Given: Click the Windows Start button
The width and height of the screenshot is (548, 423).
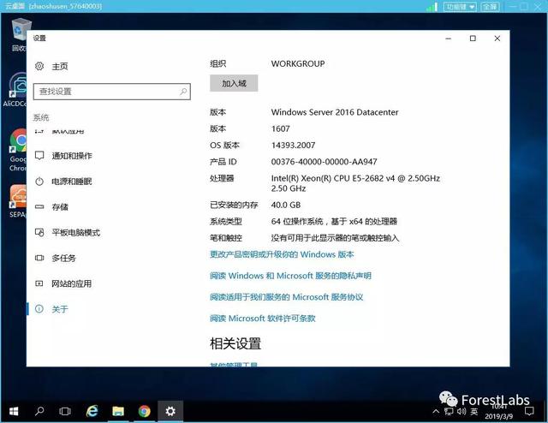Looking at the screenshot, I should click(14, 412).
